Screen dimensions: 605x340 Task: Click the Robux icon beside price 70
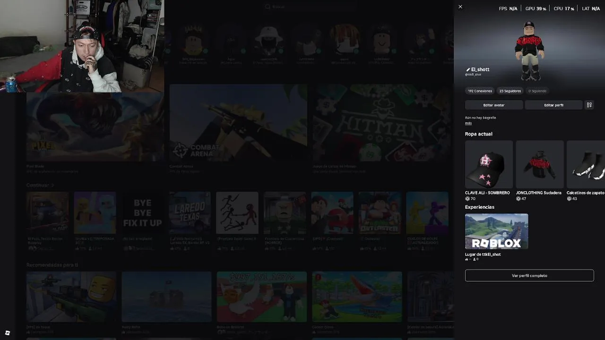click(x=467, y=199)
